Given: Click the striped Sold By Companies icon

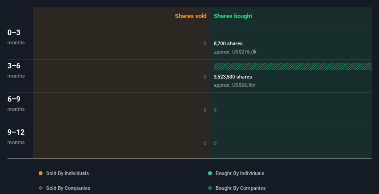Looking at the screenshot, I should [41, 188].
